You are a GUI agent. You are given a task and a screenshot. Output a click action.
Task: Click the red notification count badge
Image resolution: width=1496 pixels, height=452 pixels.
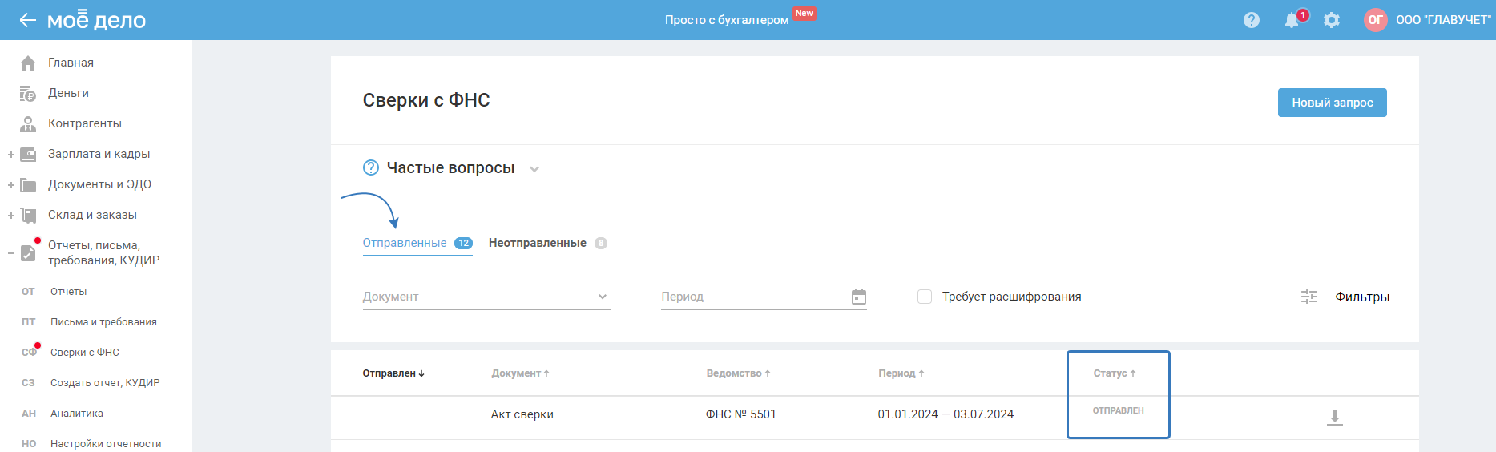click(x=1303, y=14)
